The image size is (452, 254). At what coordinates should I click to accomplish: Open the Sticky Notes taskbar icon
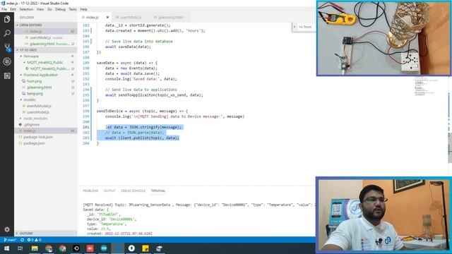click(x=145, y=248)
